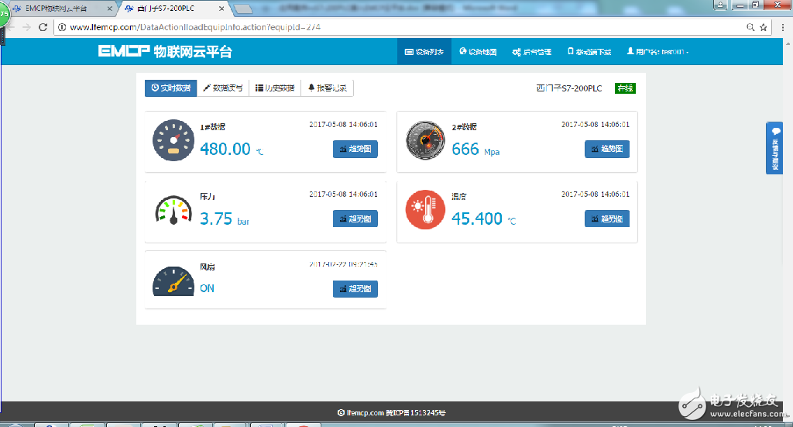
Task: Open 趋势图 for 2#数据
Action: click(607, 150)
